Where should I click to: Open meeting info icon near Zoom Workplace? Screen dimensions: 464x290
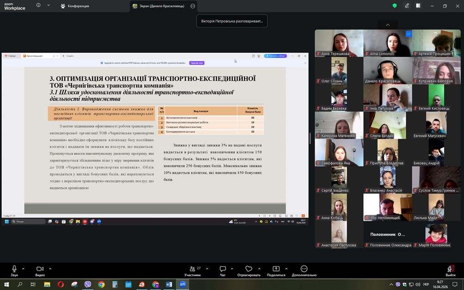(x=38, y=6)
